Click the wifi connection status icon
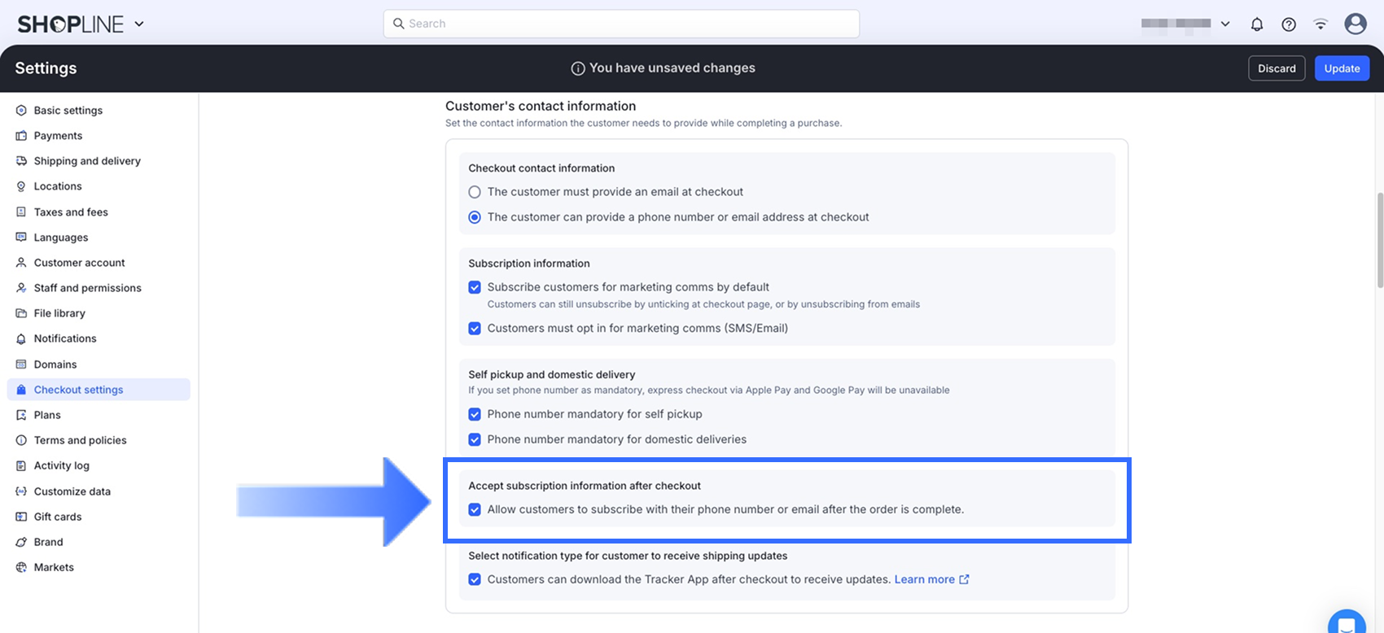Screen dimensions: 1384x633 [1320, 24]
